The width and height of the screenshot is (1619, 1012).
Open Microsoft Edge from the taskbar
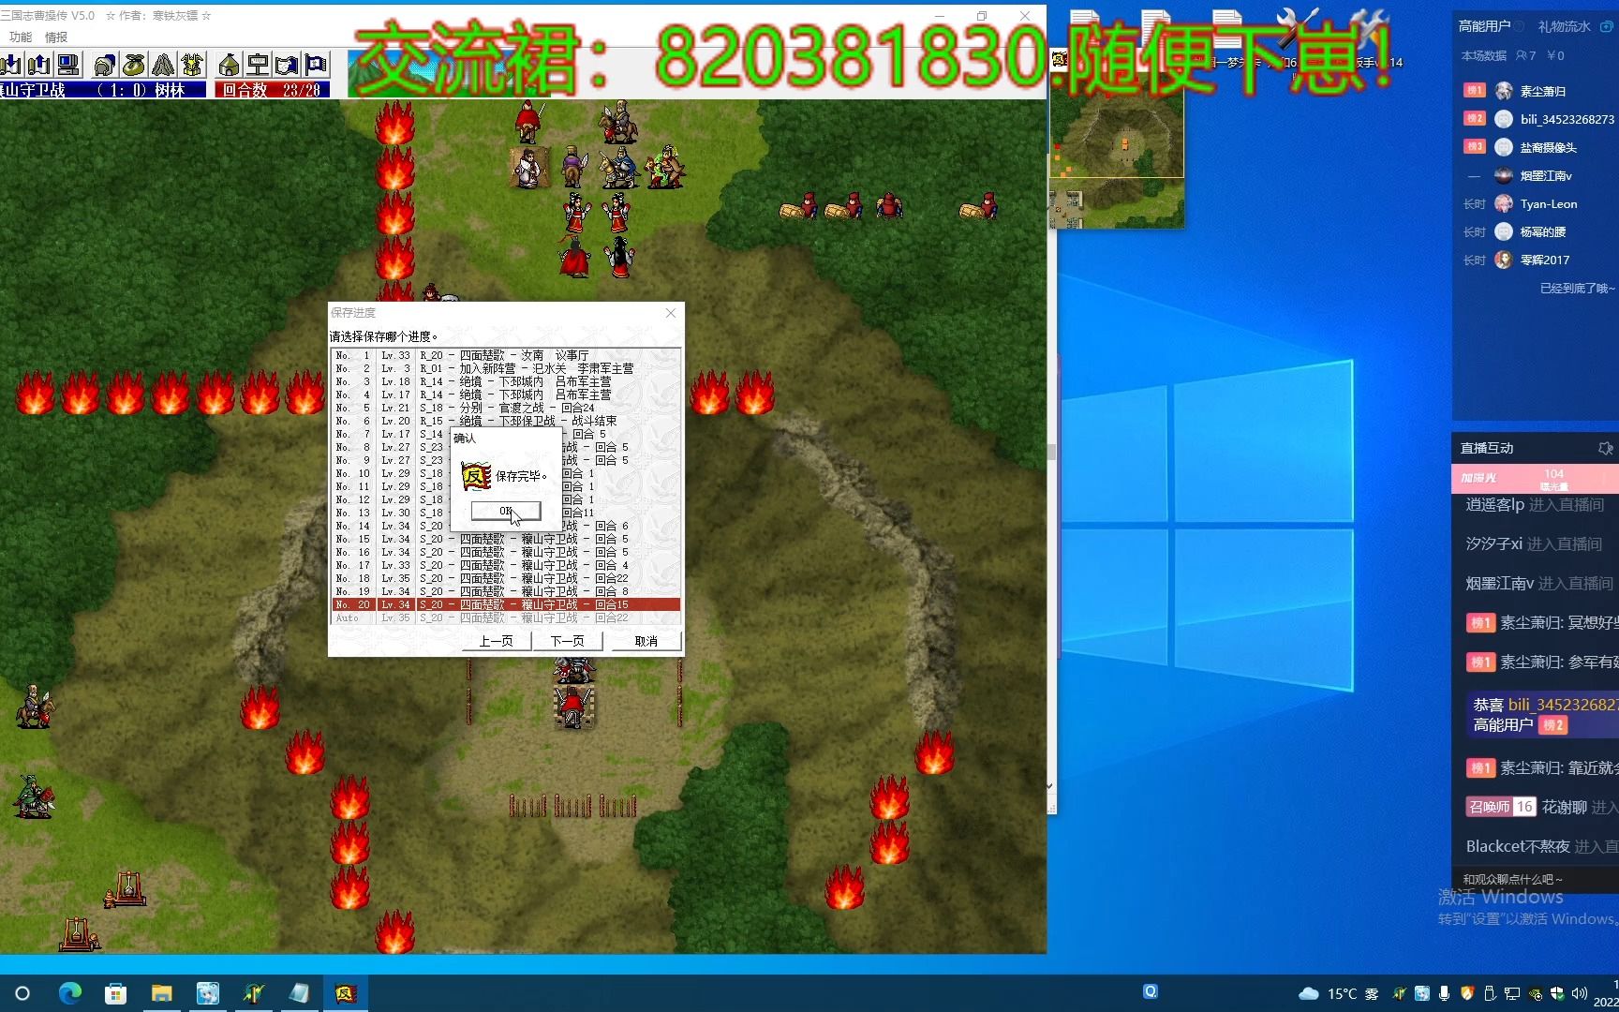(70, 993)
